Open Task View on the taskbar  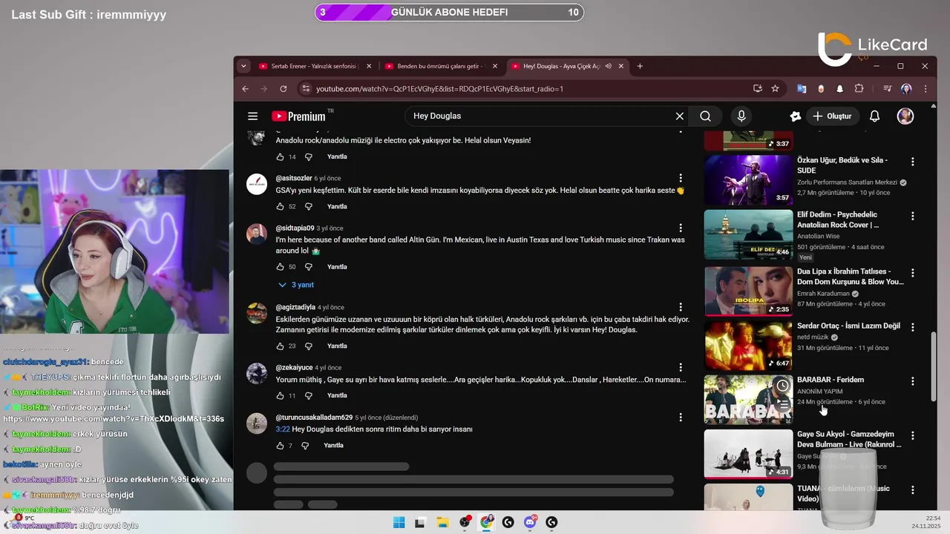click(x=420, y=522)
